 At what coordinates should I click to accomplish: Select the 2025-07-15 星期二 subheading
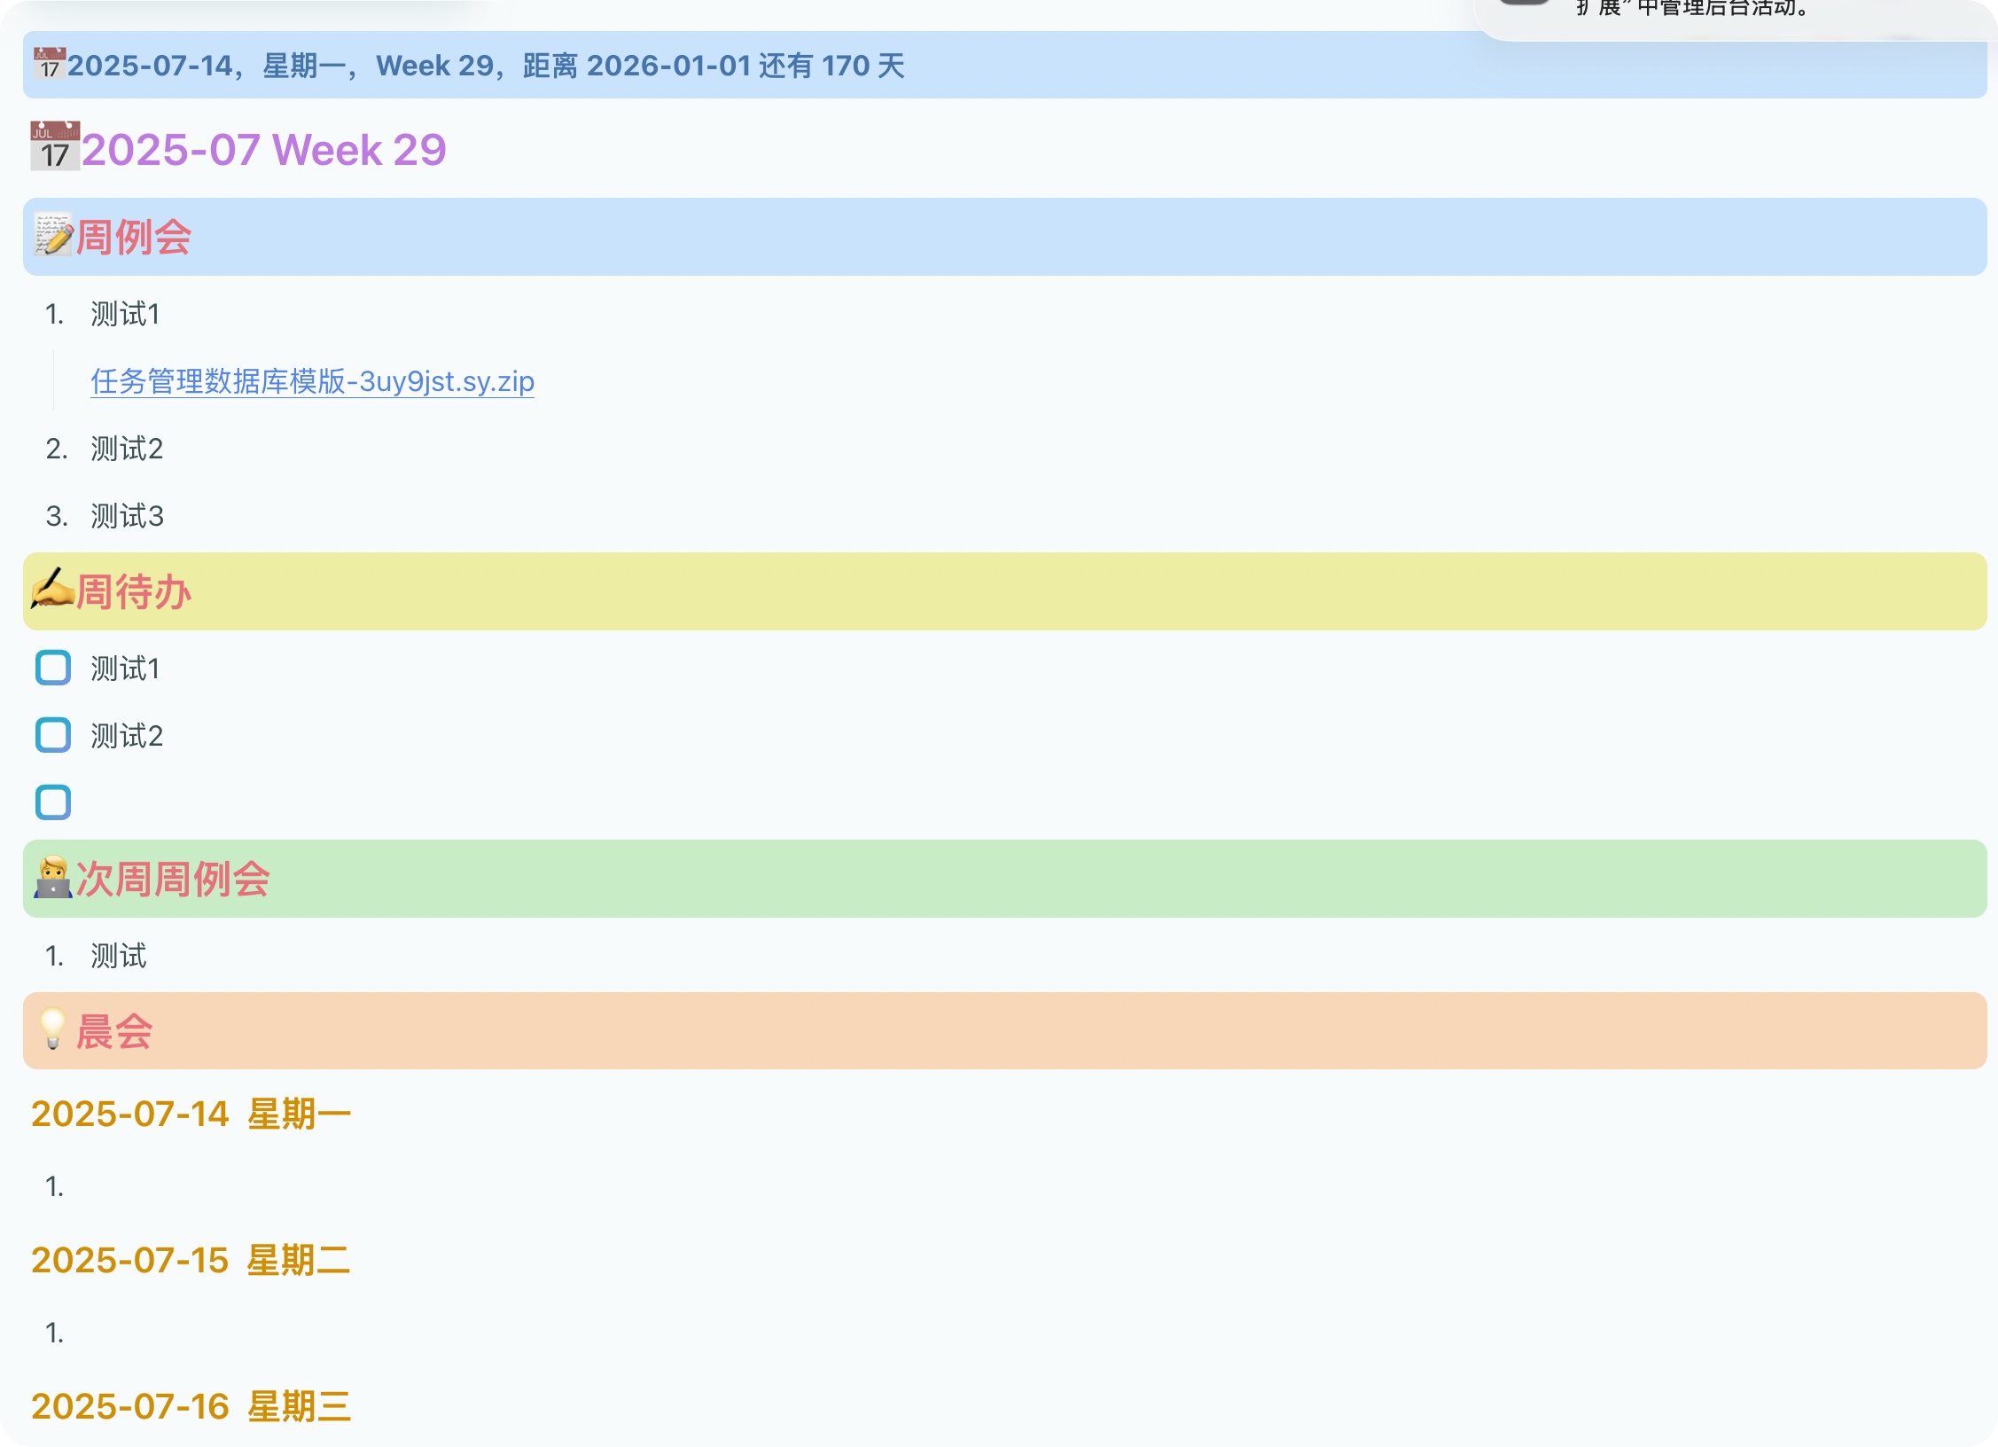coord(191,1260)
